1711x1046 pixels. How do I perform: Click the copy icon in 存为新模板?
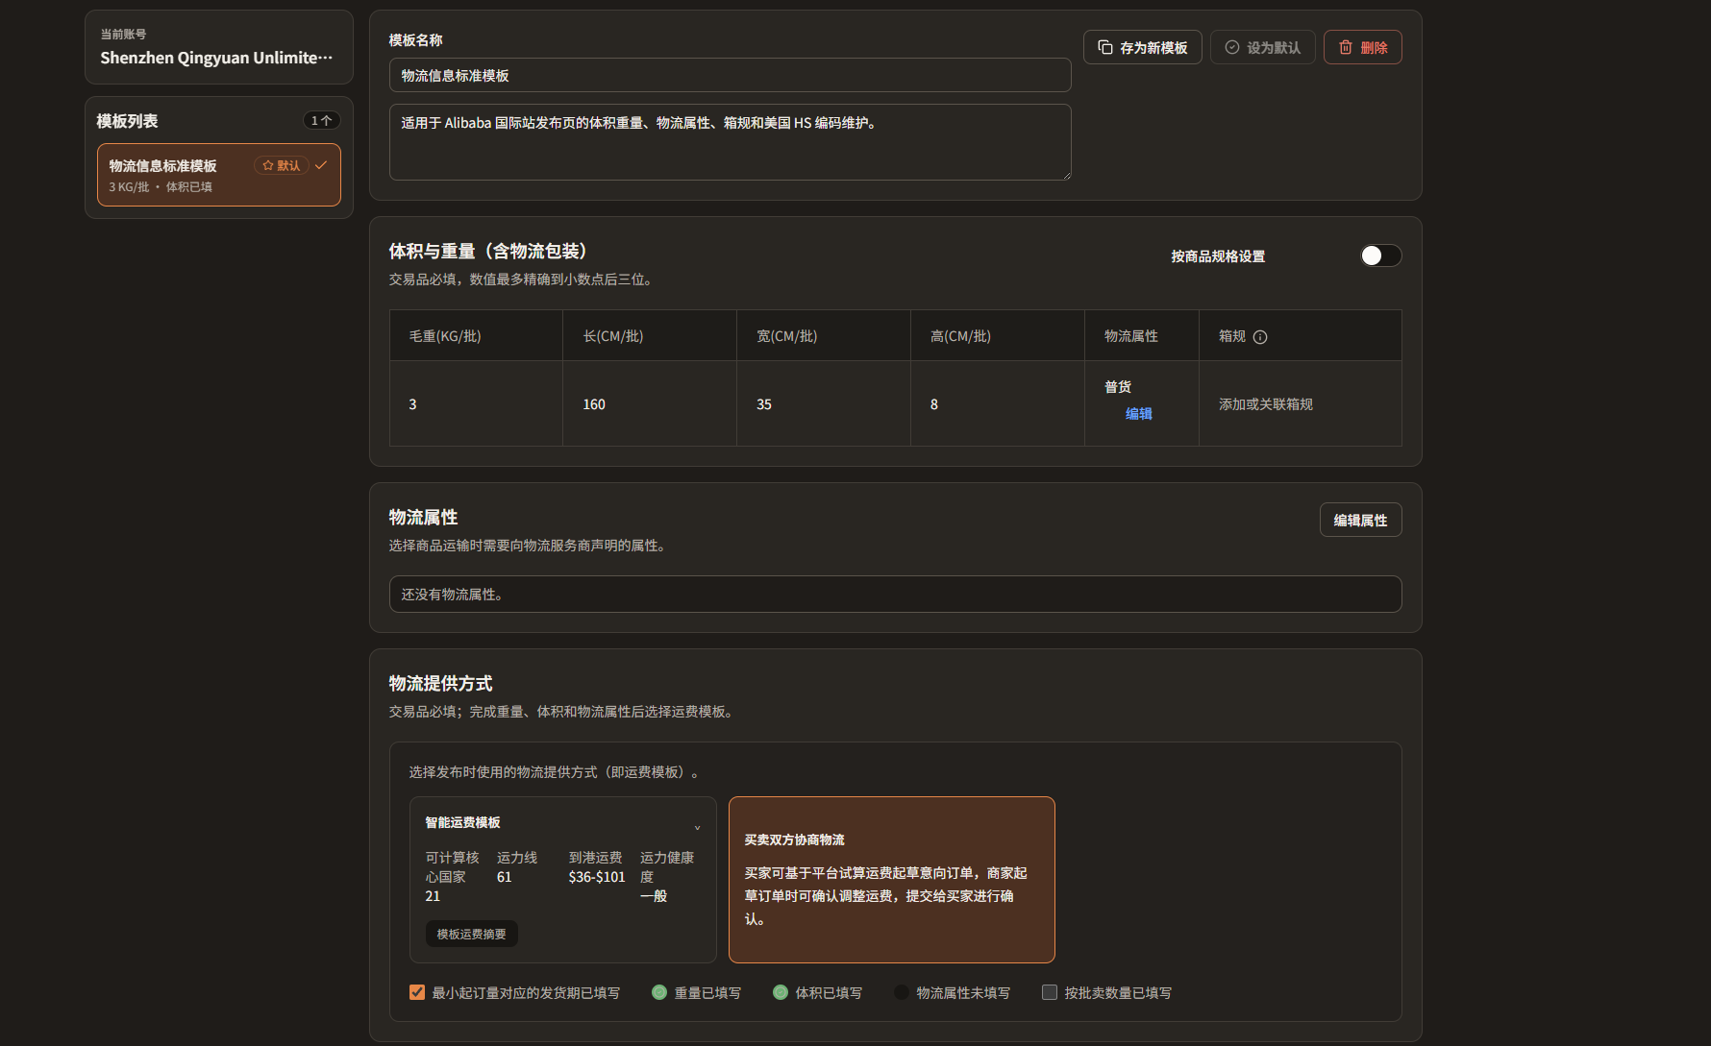[x=1105, y=47]
